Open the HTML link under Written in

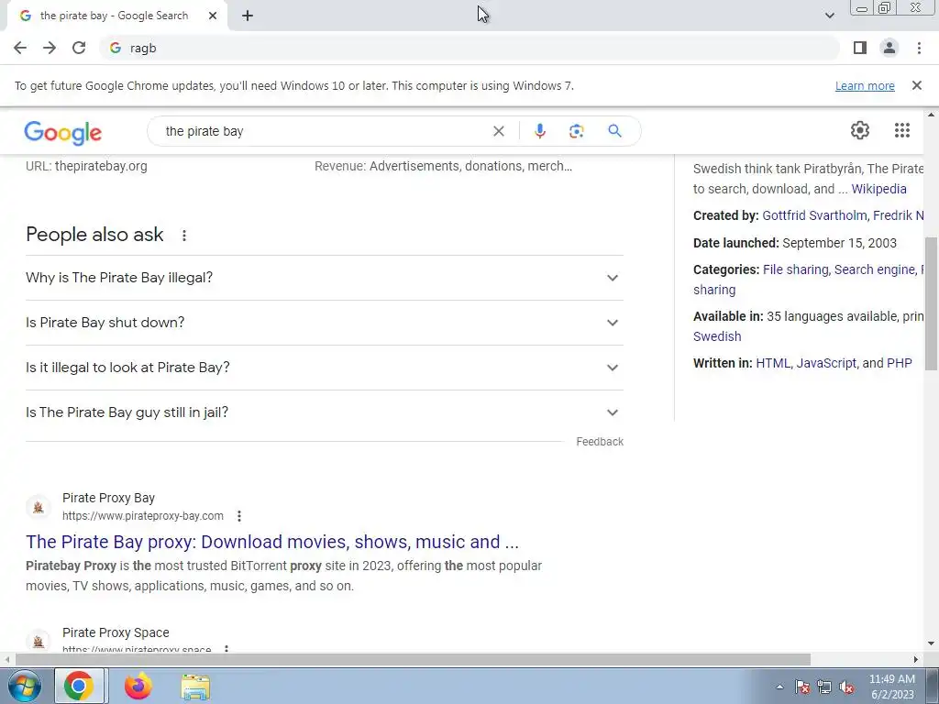point(772,363)
